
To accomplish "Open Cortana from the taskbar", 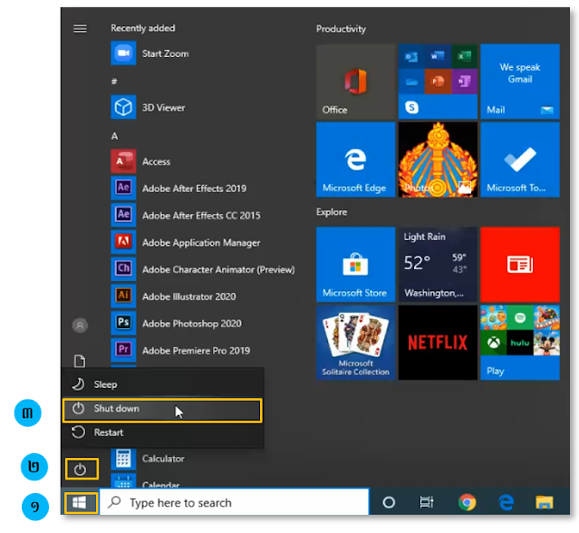I will click(x=389, y=502).
